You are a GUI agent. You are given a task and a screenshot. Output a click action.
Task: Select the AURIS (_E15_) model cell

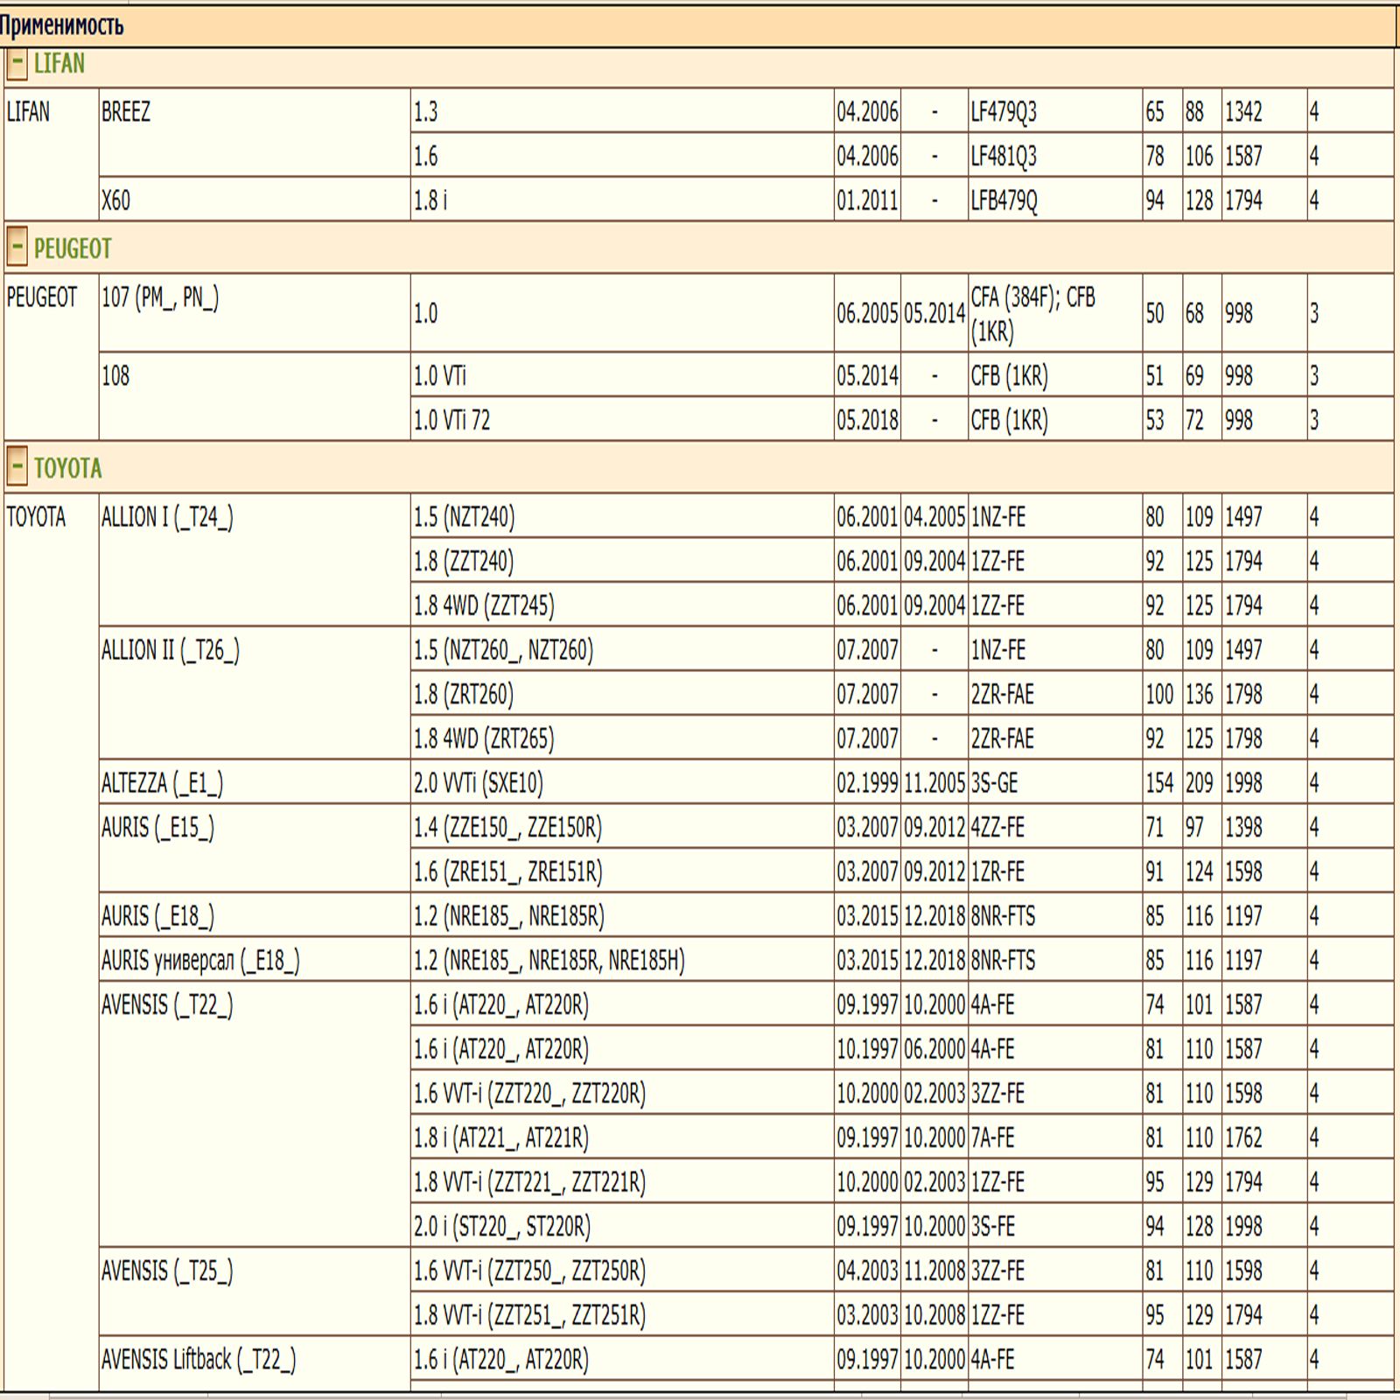157,828
